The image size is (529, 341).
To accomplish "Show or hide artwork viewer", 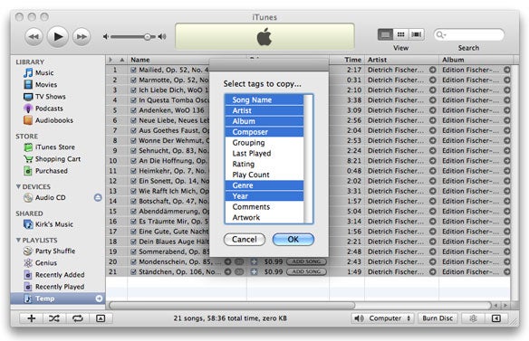I will click(101, 318).
